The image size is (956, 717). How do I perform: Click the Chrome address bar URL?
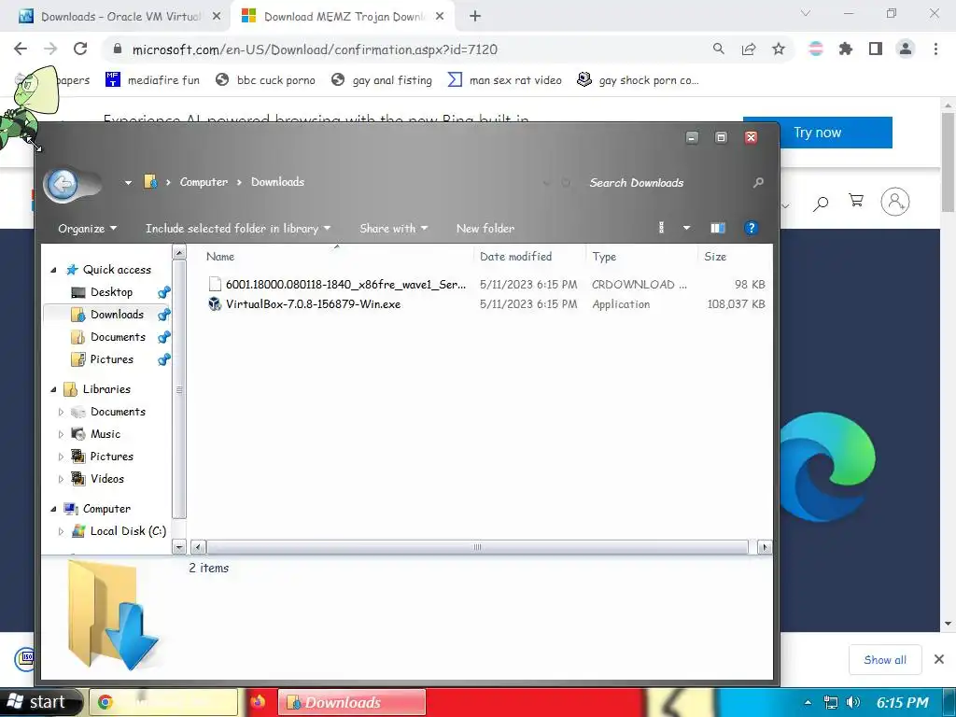tap(315, 49)
